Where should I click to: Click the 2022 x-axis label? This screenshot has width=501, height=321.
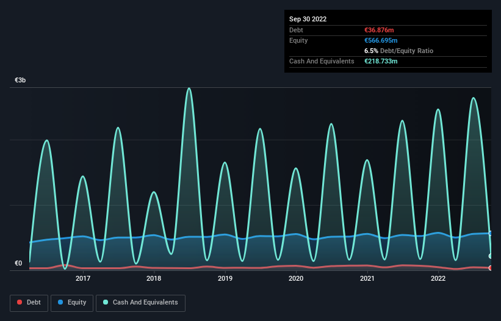pos(438,278)
